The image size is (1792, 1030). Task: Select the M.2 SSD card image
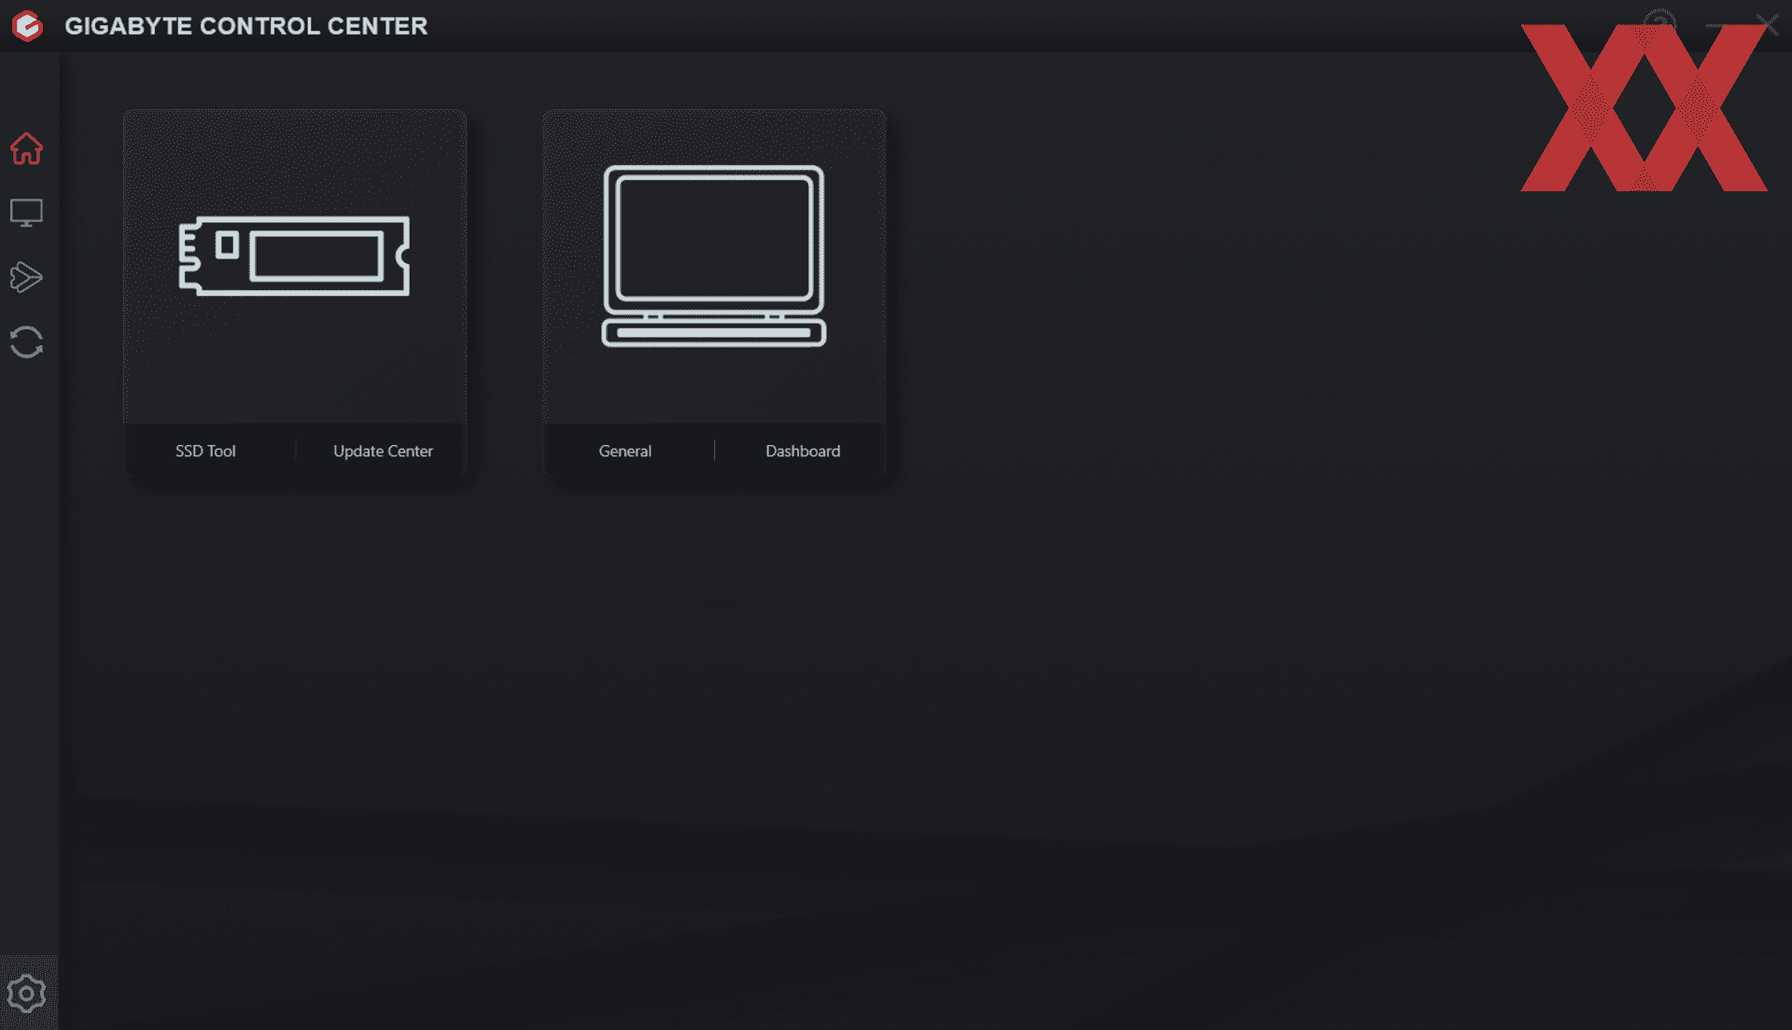(295, 256)
